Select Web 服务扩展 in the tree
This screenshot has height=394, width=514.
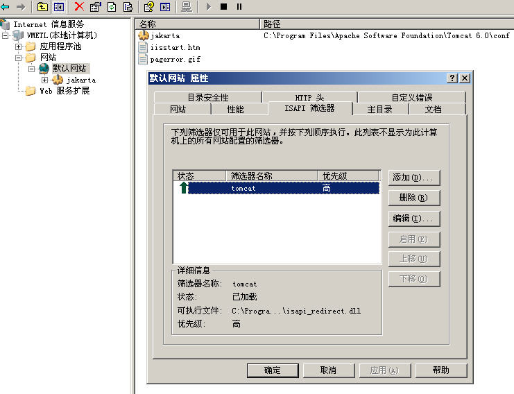click(x=65, y=91)
